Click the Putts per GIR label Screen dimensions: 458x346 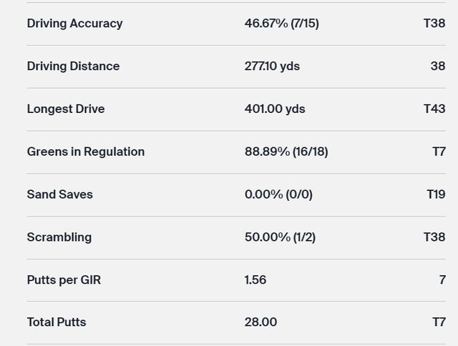point(64,280)
